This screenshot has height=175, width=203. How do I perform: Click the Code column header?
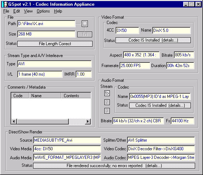[20, 95]
